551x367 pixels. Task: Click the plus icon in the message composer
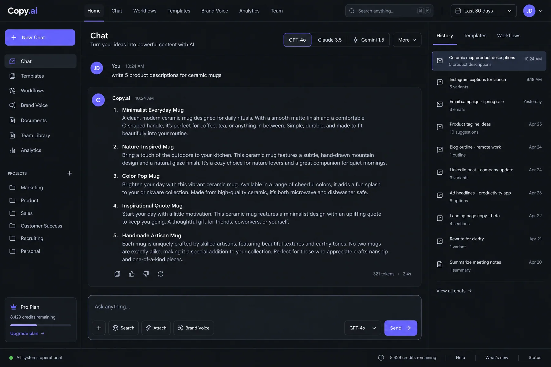tap(99, 328)
